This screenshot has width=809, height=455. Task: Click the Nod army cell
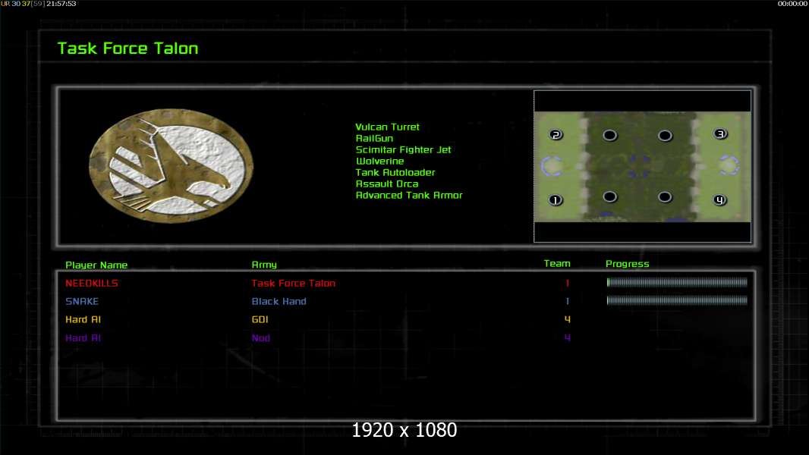[261, 338]
